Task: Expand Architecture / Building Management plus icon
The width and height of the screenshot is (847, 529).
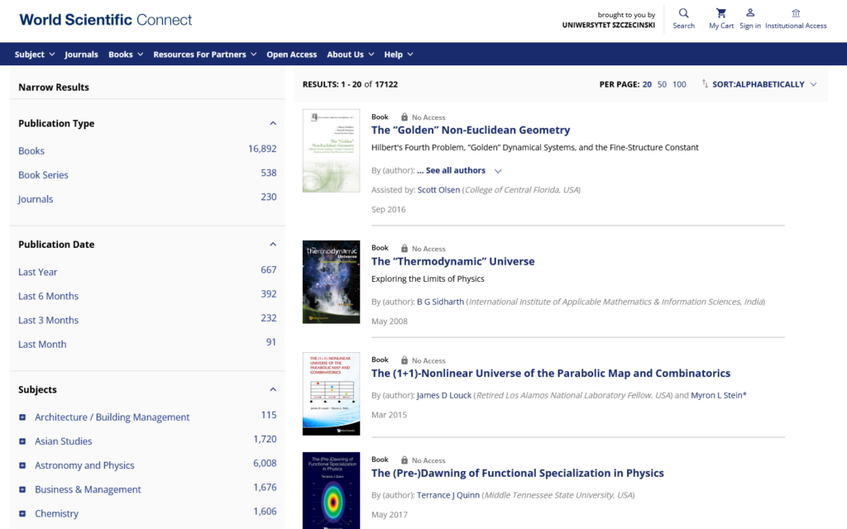Action: tap(22, 417)
